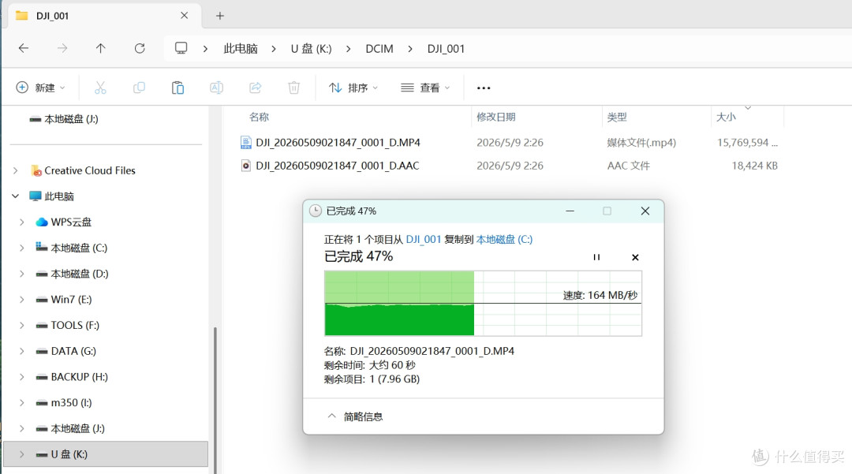This screenshot has width=852, height=474.
Task: Expand the 本地磁盘 (D:) node
Action: pos(22,274)
